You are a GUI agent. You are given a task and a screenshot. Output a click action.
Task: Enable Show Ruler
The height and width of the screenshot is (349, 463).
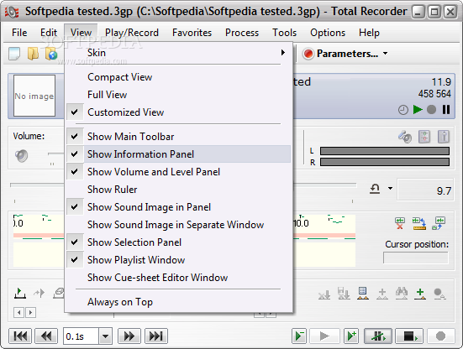tap(178, 190)
